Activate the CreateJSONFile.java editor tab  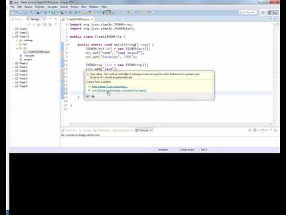click(x=77, y=19)
